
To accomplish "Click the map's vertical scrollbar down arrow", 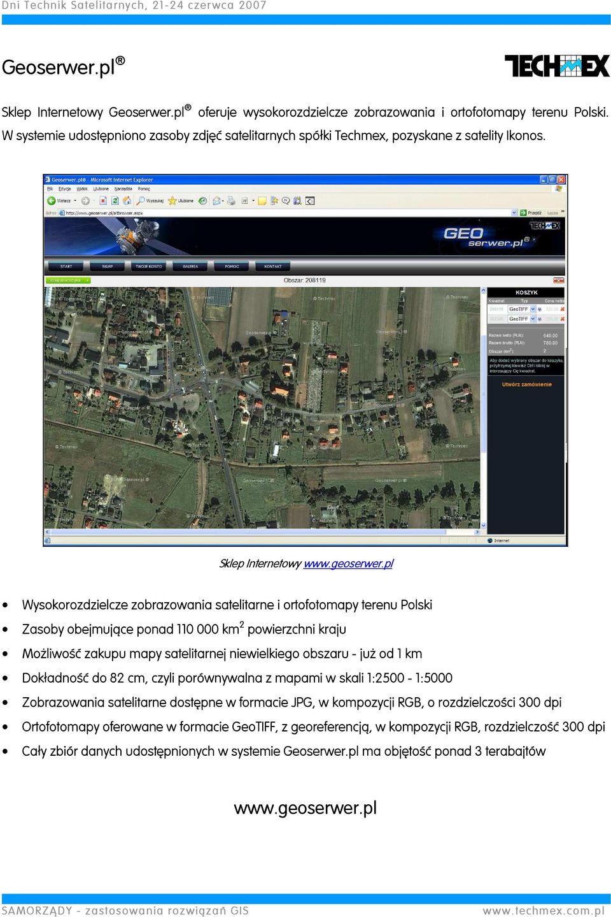I will pyautogui.click(x=484, y=526).
